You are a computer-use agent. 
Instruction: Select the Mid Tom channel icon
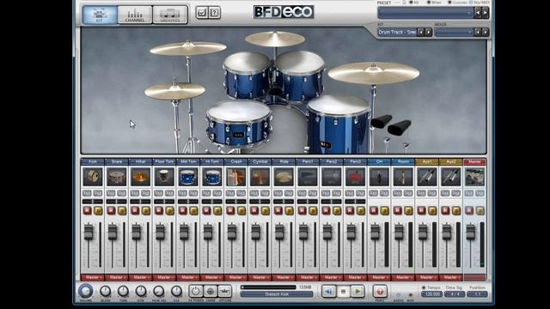click(x=188, y=177)
